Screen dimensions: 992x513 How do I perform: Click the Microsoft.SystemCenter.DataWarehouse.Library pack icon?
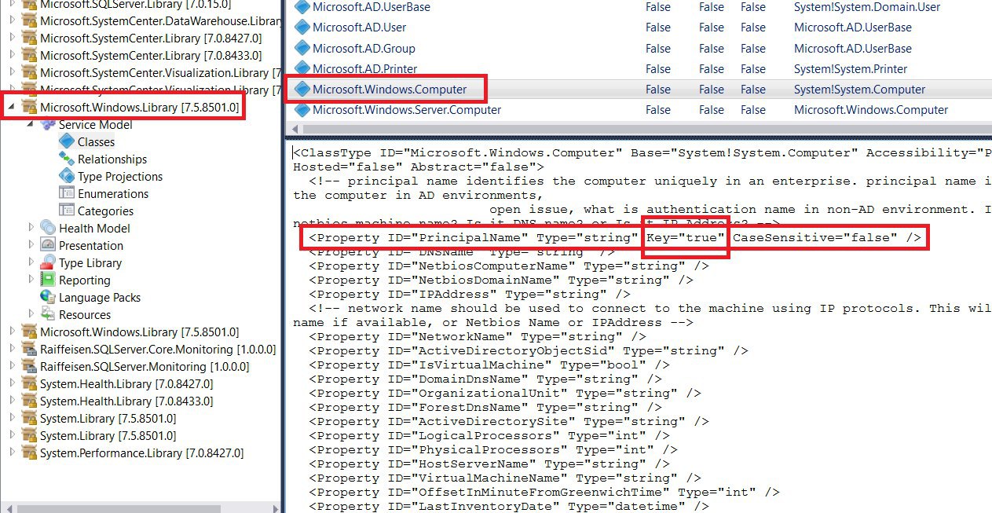point(29,20)
